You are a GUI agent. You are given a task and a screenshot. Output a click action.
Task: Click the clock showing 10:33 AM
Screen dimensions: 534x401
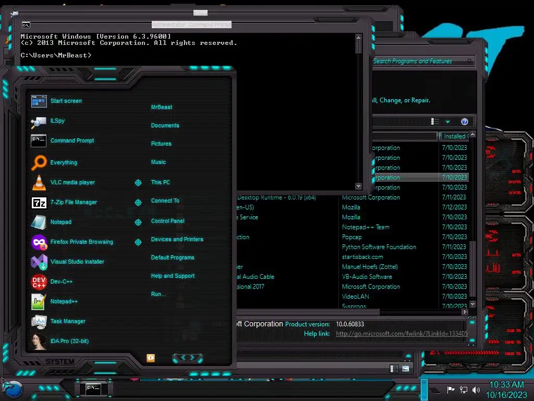(x=506, y=384)
